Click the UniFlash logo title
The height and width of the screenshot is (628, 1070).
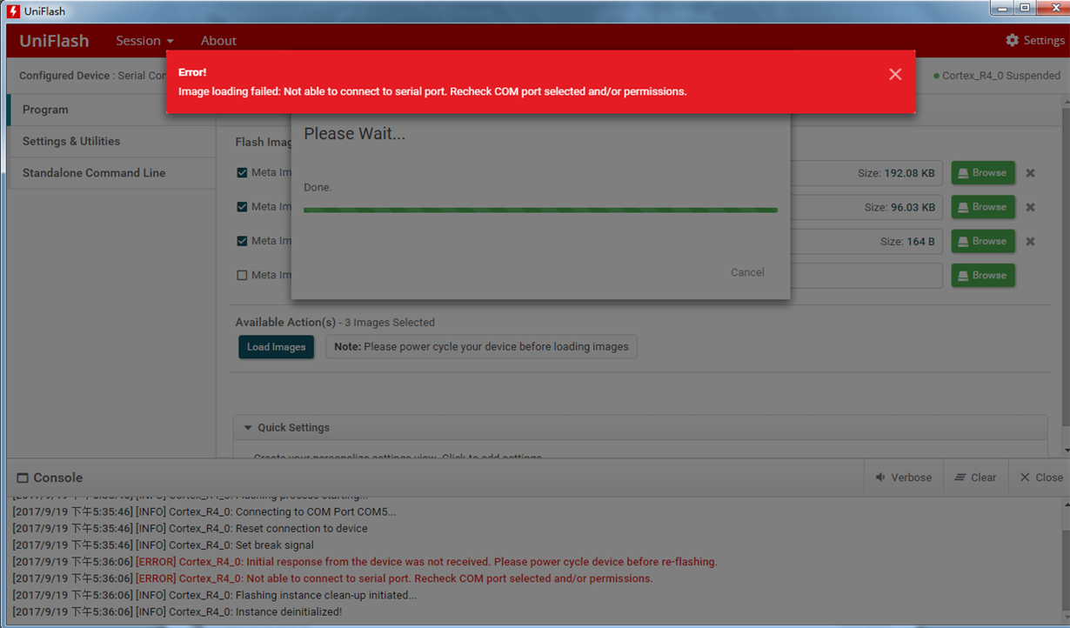54,41
